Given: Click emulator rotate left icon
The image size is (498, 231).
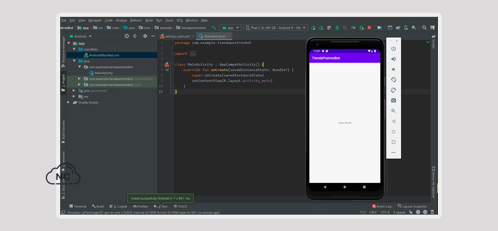Looking at the screenshot, I should click(394, 80).
